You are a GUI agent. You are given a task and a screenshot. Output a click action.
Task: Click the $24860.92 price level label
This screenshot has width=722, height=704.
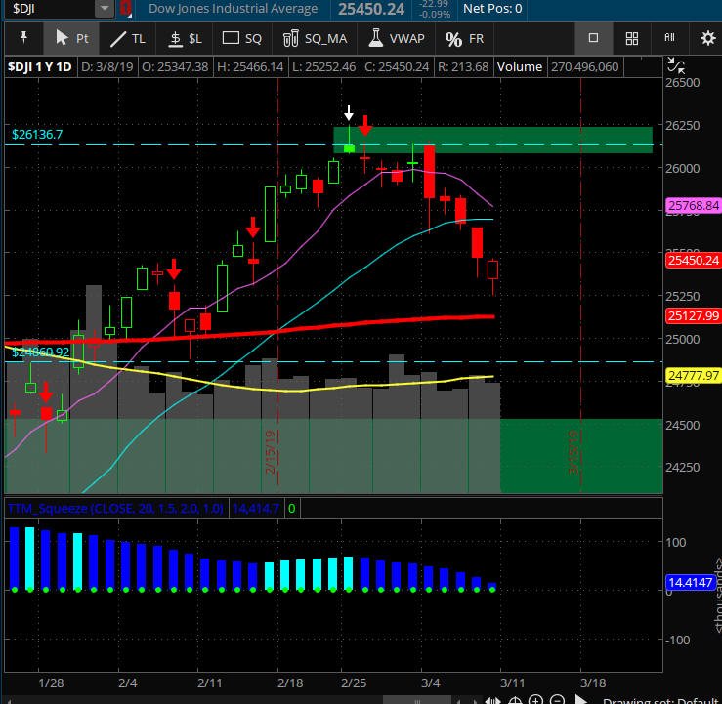click(x=40, y=352)
